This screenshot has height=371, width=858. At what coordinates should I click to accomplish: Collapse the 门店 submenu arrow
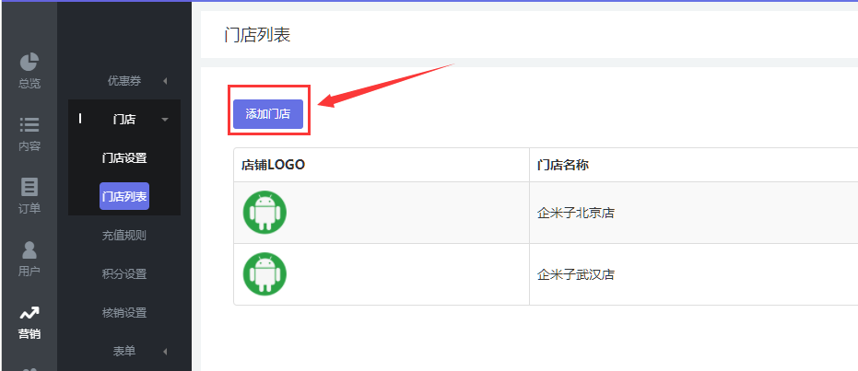point(165,120)
